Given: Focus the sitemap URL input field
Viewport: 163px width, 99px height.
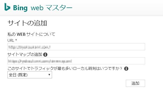Looking at the screenshot, I should point(76,61).
